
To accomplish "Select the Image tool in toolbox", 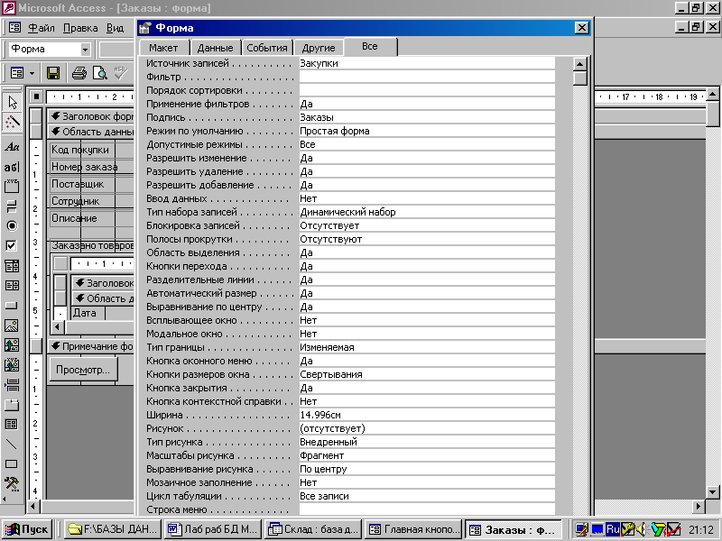I will pyautogui.click(x=12, y=326).
